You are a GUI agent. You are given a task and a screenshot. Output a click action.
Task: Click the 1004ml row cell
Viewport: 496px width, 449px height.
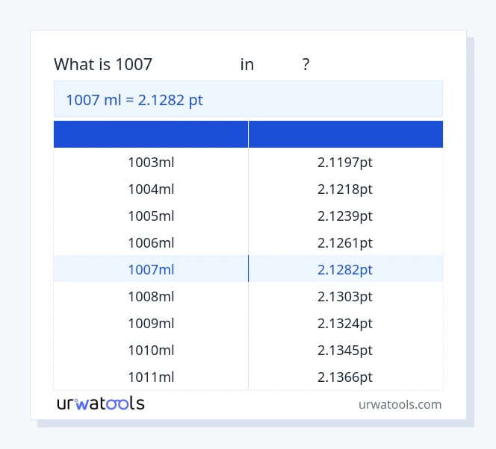click(151, 189)
